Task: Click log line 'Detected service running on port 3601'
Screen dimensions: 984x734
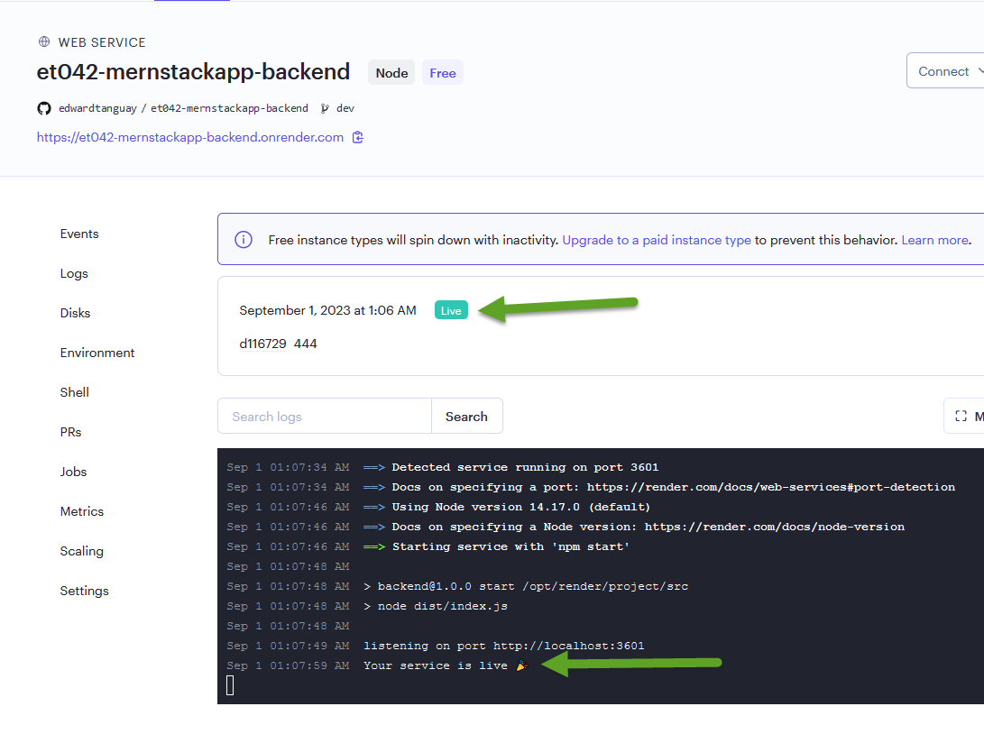Action: pos(525,467)
